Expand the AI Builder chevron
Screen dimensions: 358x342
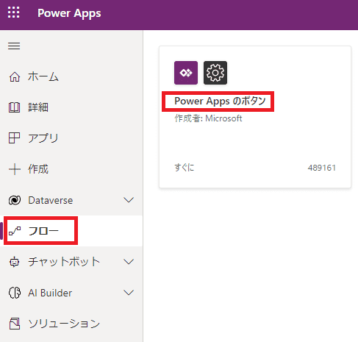(129, 293)
